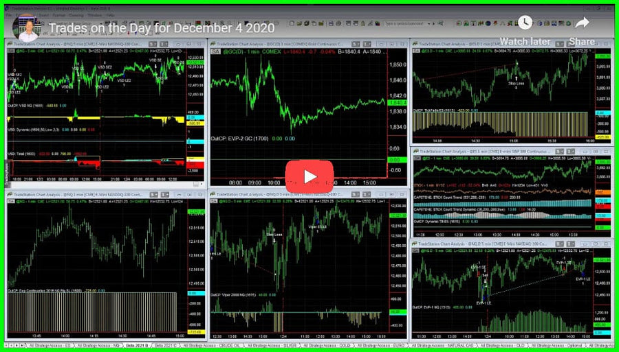Screen dimensions: 619x352
Task: Click the Stop Loss marker on top-right ES chart
Action: tap(516, 83)
